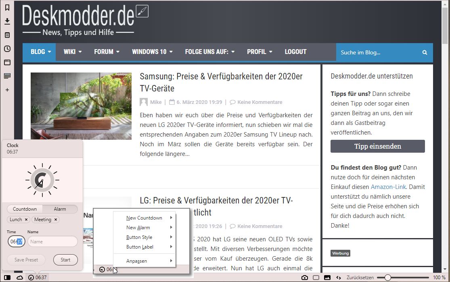Click the Name input field in clock popup
This screenshot has width=450, height=282.
52,242
